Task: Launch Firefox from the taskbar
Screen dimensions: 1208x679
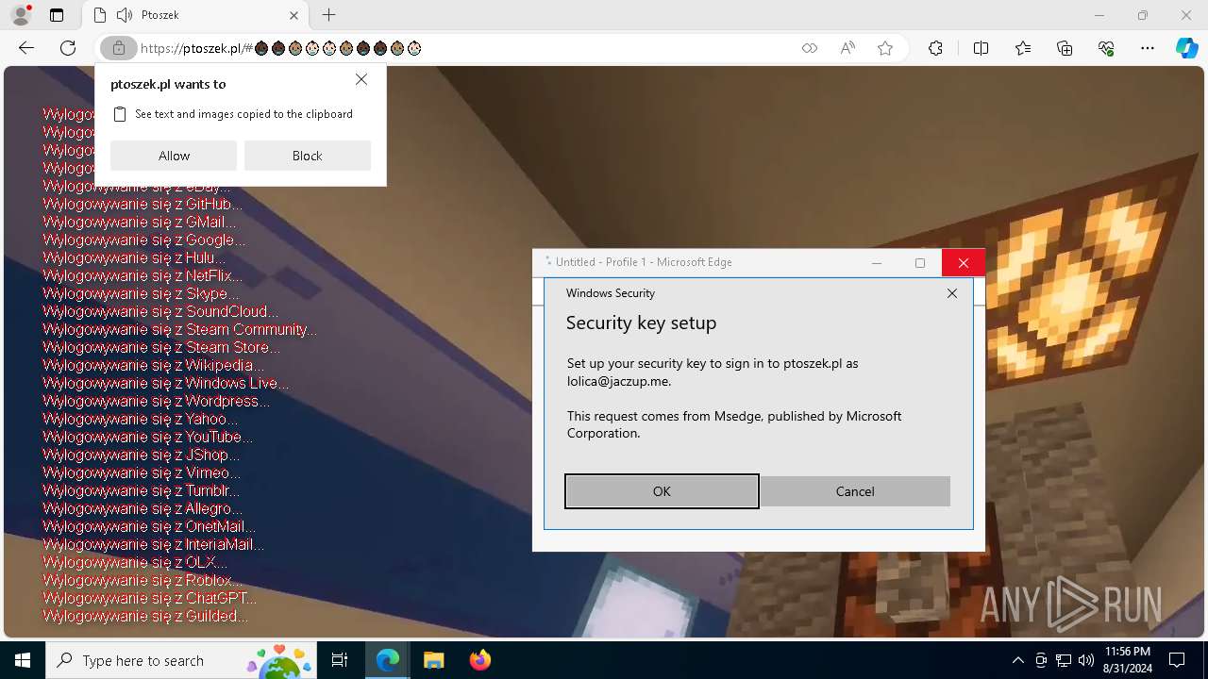Action: [479, 660]
